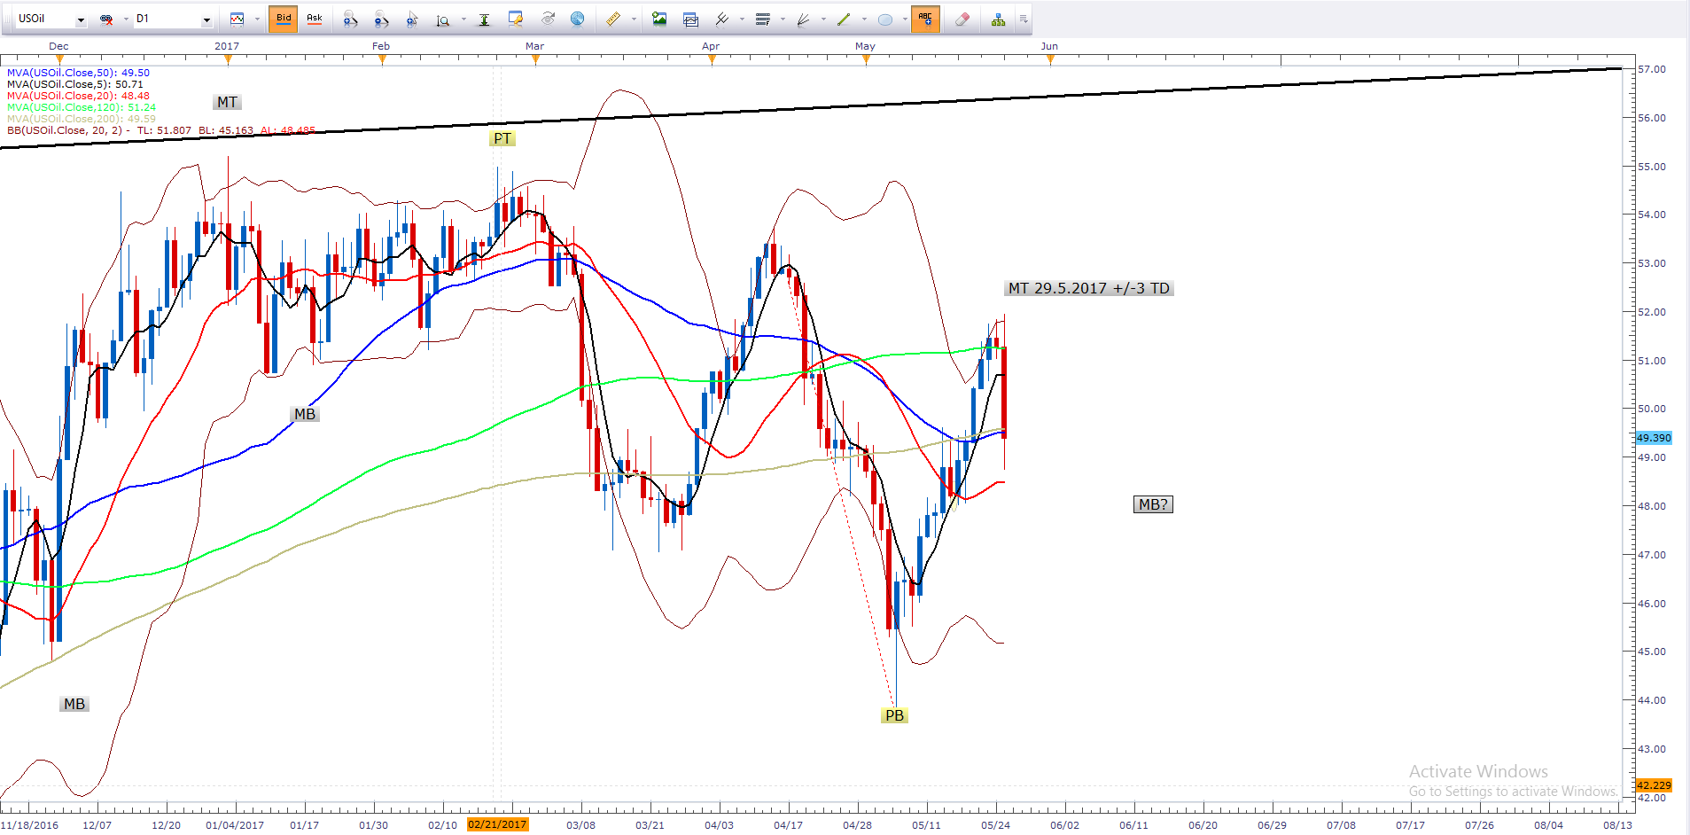This screenshot has width=1690, height=835.
Task: Toggle the Ask price display
Action: pos(315,19)
